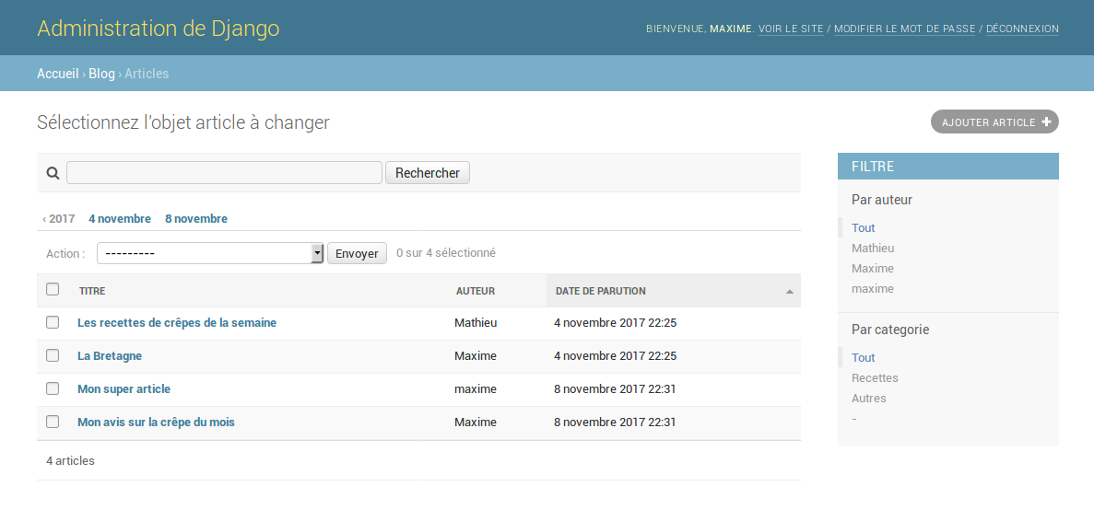Image resolution: width=1094 pixels, height=521 pixels.
Task: Go back to 2017 date hierarchy
Action: (x=59, y=219)
